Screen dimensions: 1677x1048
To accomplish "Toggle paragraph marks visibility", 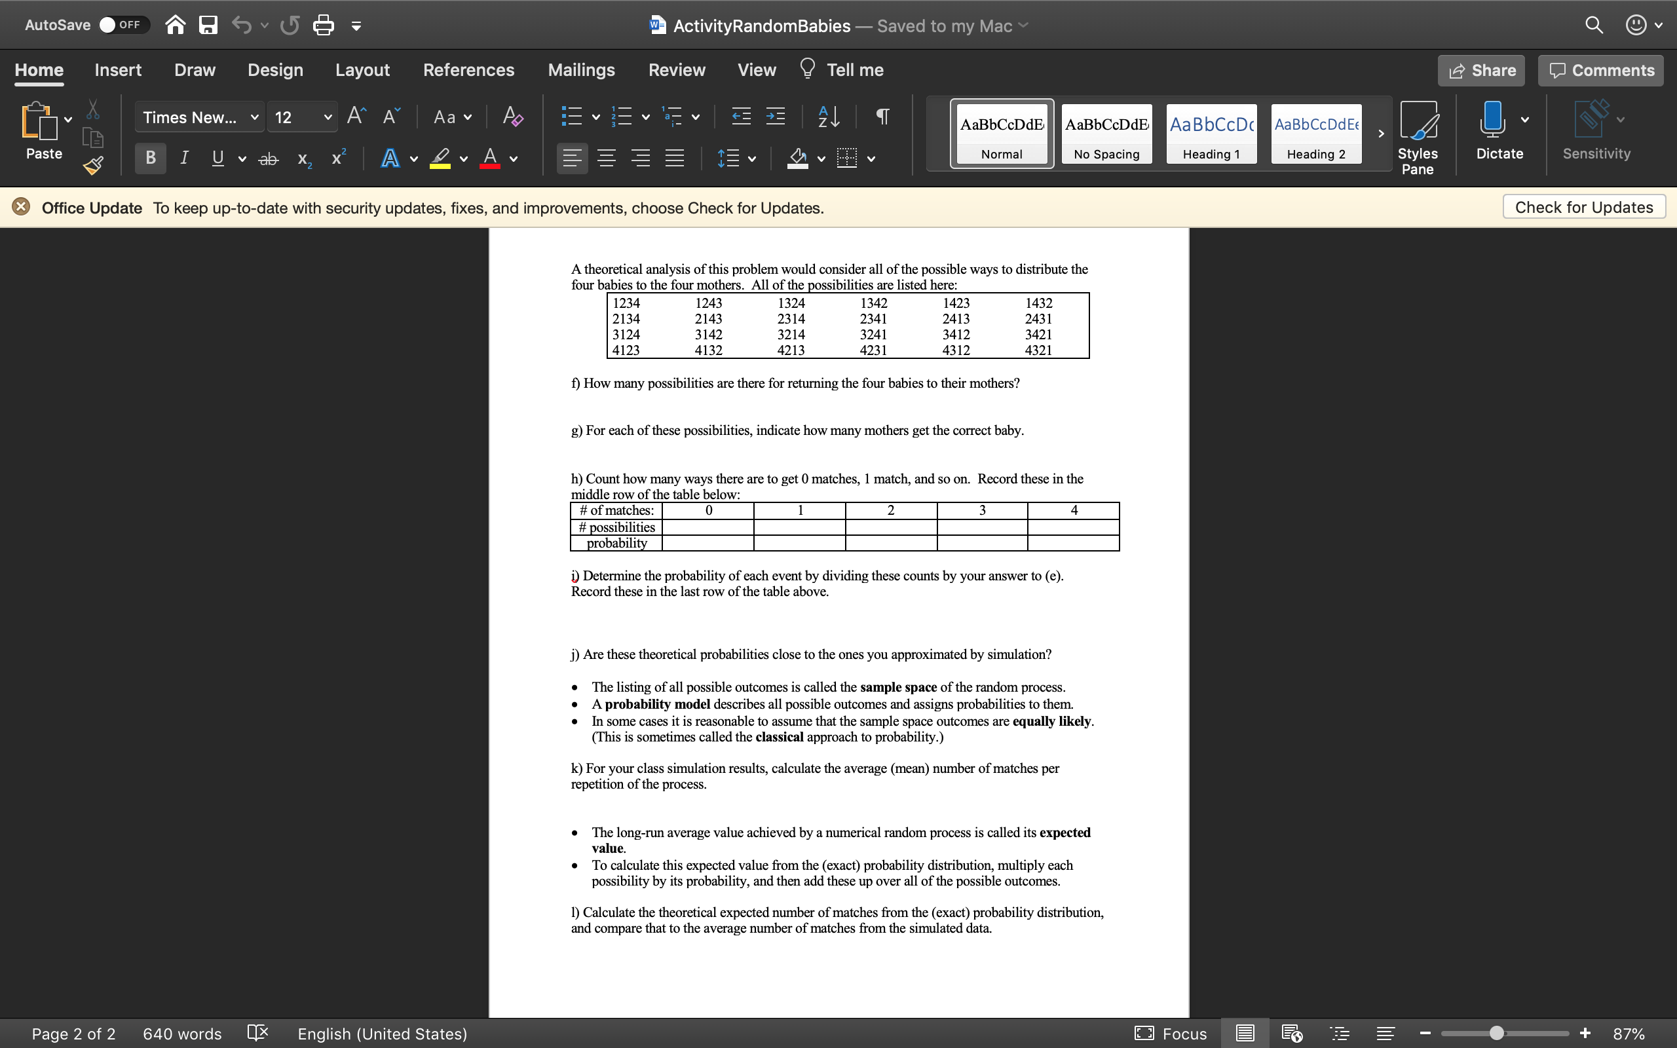I will [881, 117].
